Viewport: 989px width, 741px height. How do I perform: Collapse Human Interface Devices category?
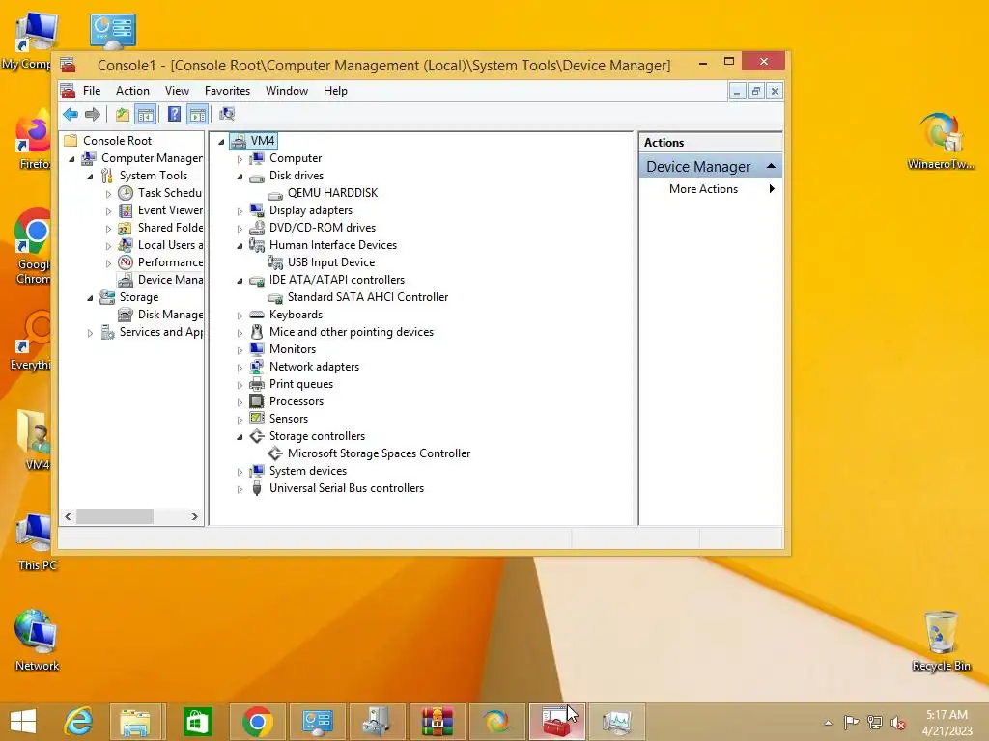(240, 246)
